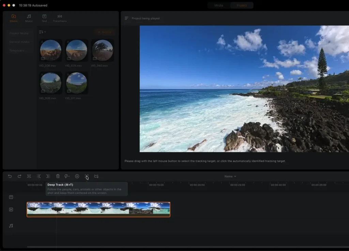The height and width of the screenshot is (251, 349).
Task: Delete the selected clip with trash icon
Action: 58,176
